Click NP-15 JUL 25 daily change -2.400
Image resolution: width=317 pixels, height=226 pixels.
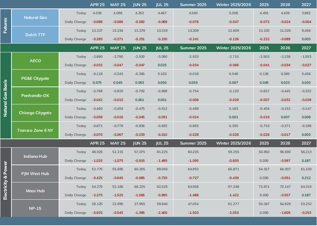[x=162, y=212]
